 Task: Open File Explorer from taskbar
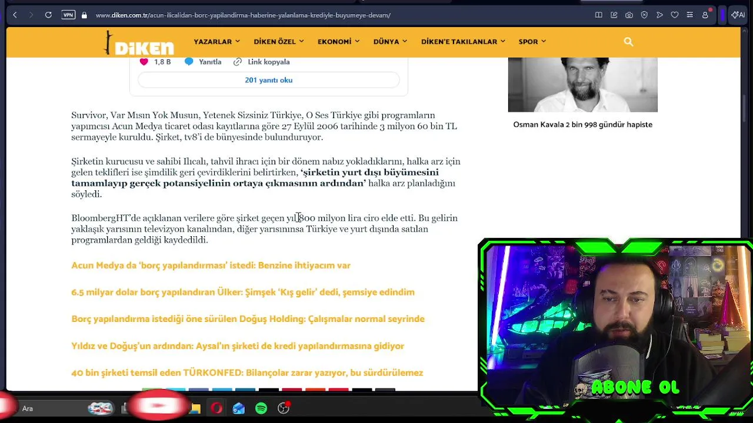(x=195, y=408)
